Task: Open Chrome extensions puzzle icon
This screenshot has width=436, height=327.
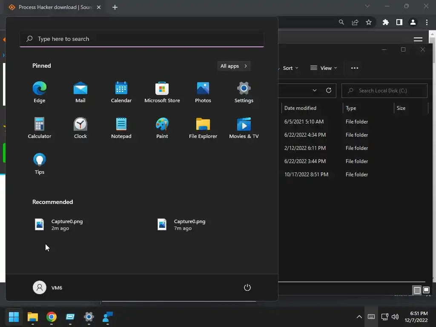Action: point(385,22)
